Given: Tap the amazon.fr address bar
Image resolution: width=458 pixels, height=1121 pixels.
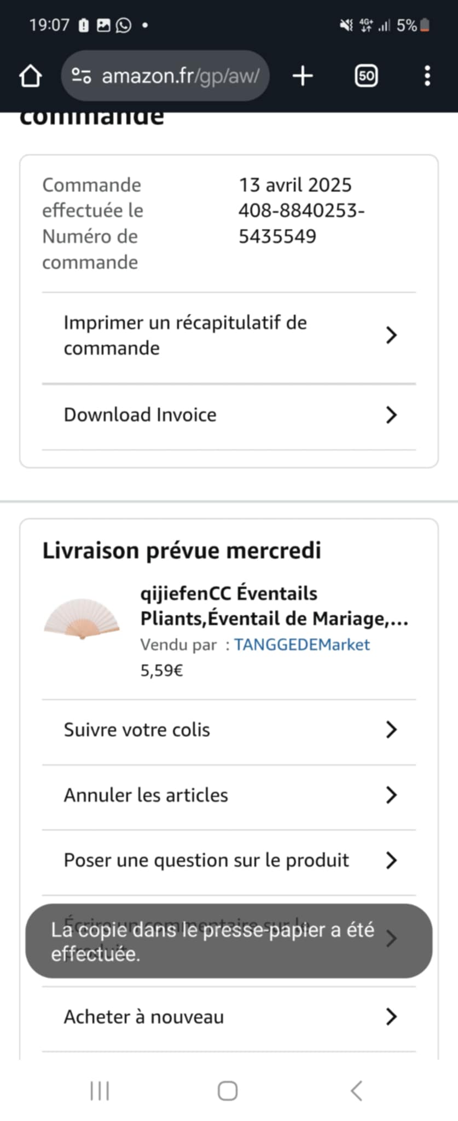Looking at the screenshot, I should click(x=181, y=76).
